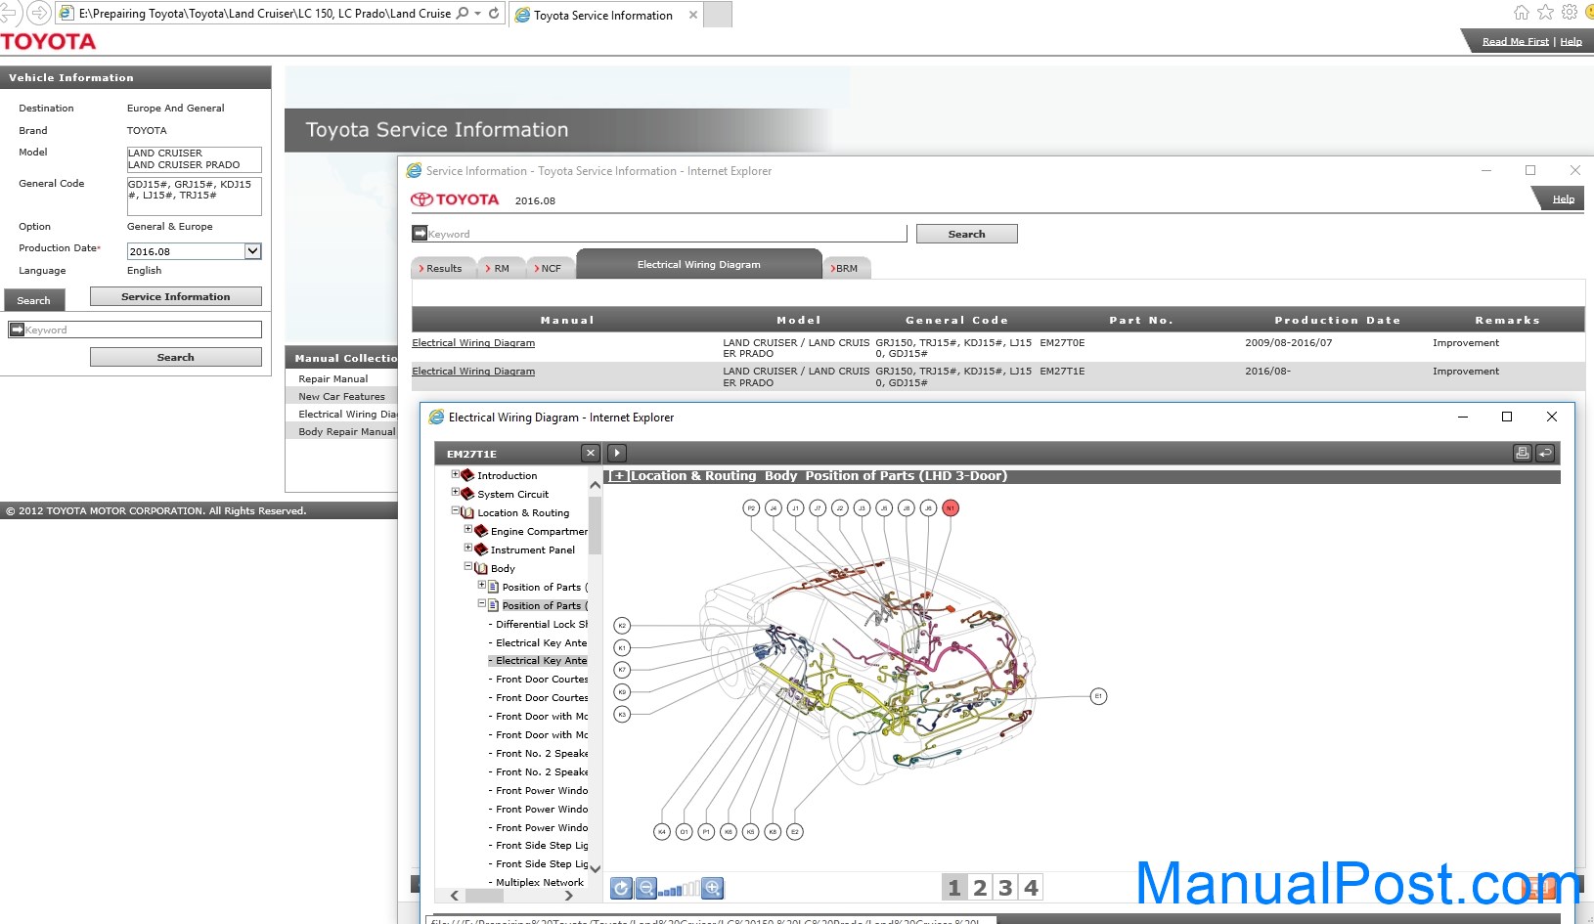The height and width of the screenshot is (924, 1594).
Task: Select the K7 connector marker
Action: (x=622, y=670)
